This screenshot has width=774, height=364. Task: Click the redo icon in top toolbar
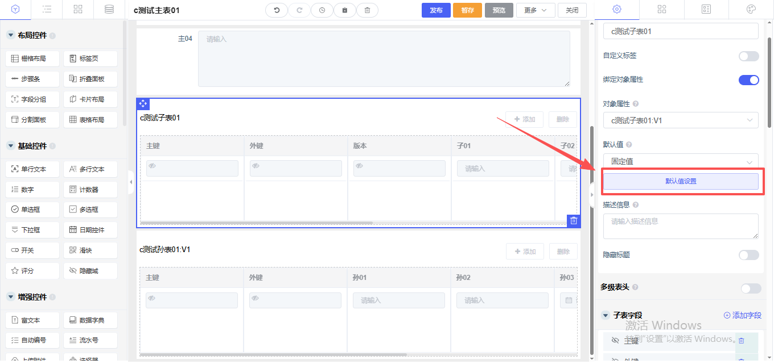pyautogui.click(x=299, y=10)
